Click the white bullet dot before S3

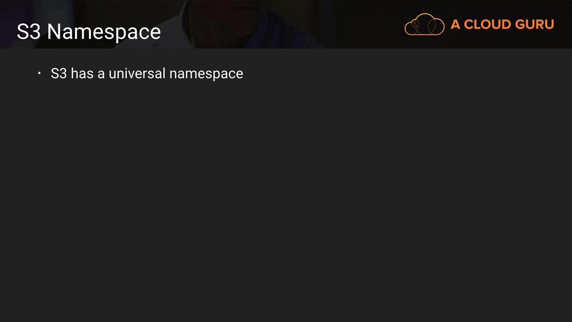pos(39,73)
